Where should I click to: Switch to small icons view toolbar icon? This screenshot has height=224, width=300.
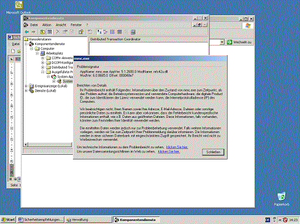pos(106,32)
